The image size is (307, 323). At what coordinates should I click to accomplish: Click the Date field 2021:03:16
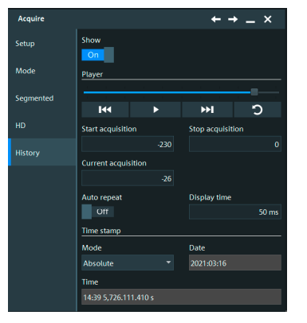[235, 263]
